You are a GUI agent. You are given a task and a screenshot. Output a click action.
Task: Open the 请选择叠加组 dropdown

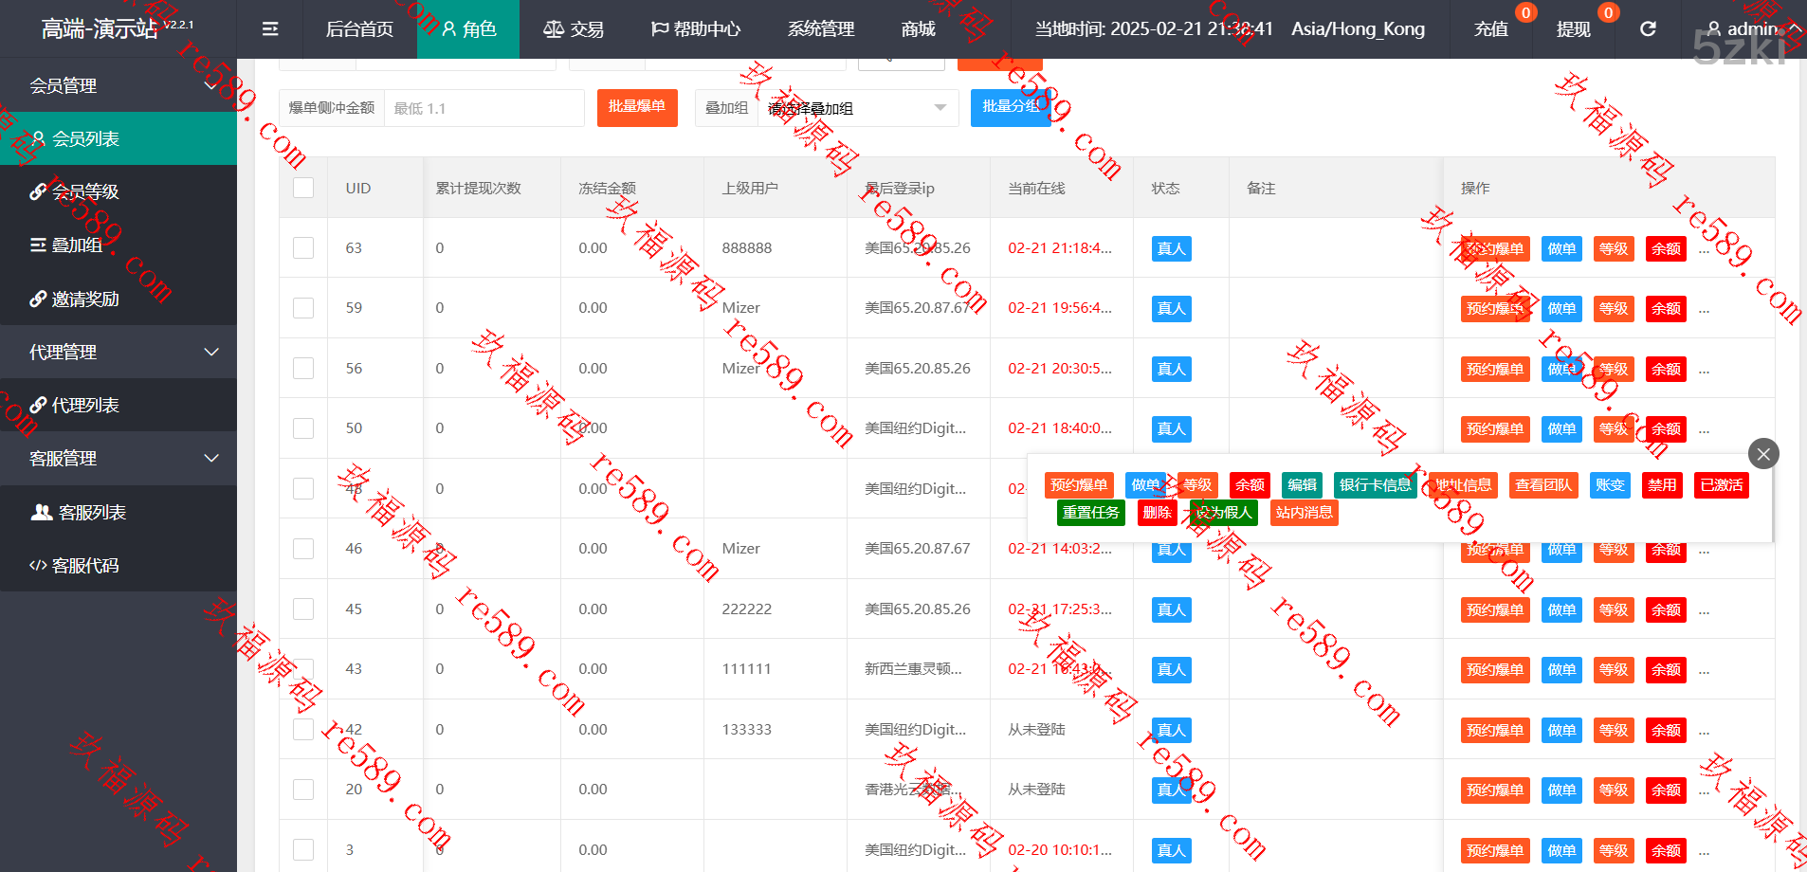[x=857, y=108]
